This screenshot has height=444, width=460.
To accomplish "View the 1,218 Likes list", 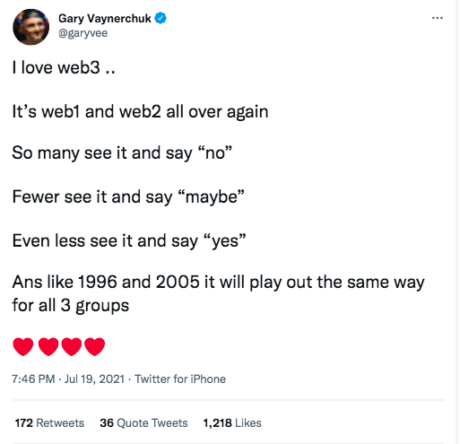I will coord(232,422).
